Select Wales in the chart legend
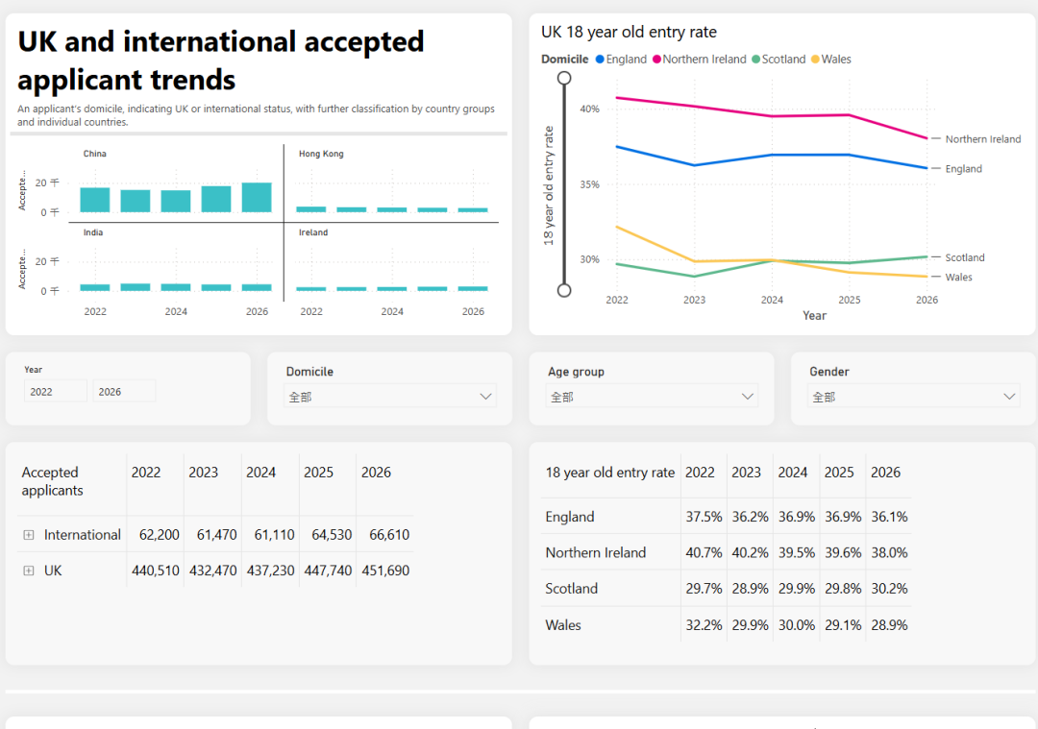Screen dimensions: 1038x729 (830, 59)
